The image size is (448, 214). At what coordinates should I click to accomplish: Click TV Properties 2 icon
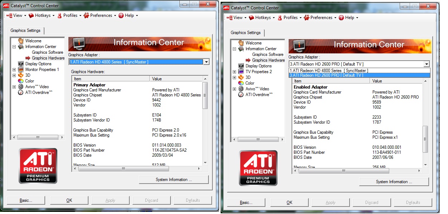coord(241,72)
